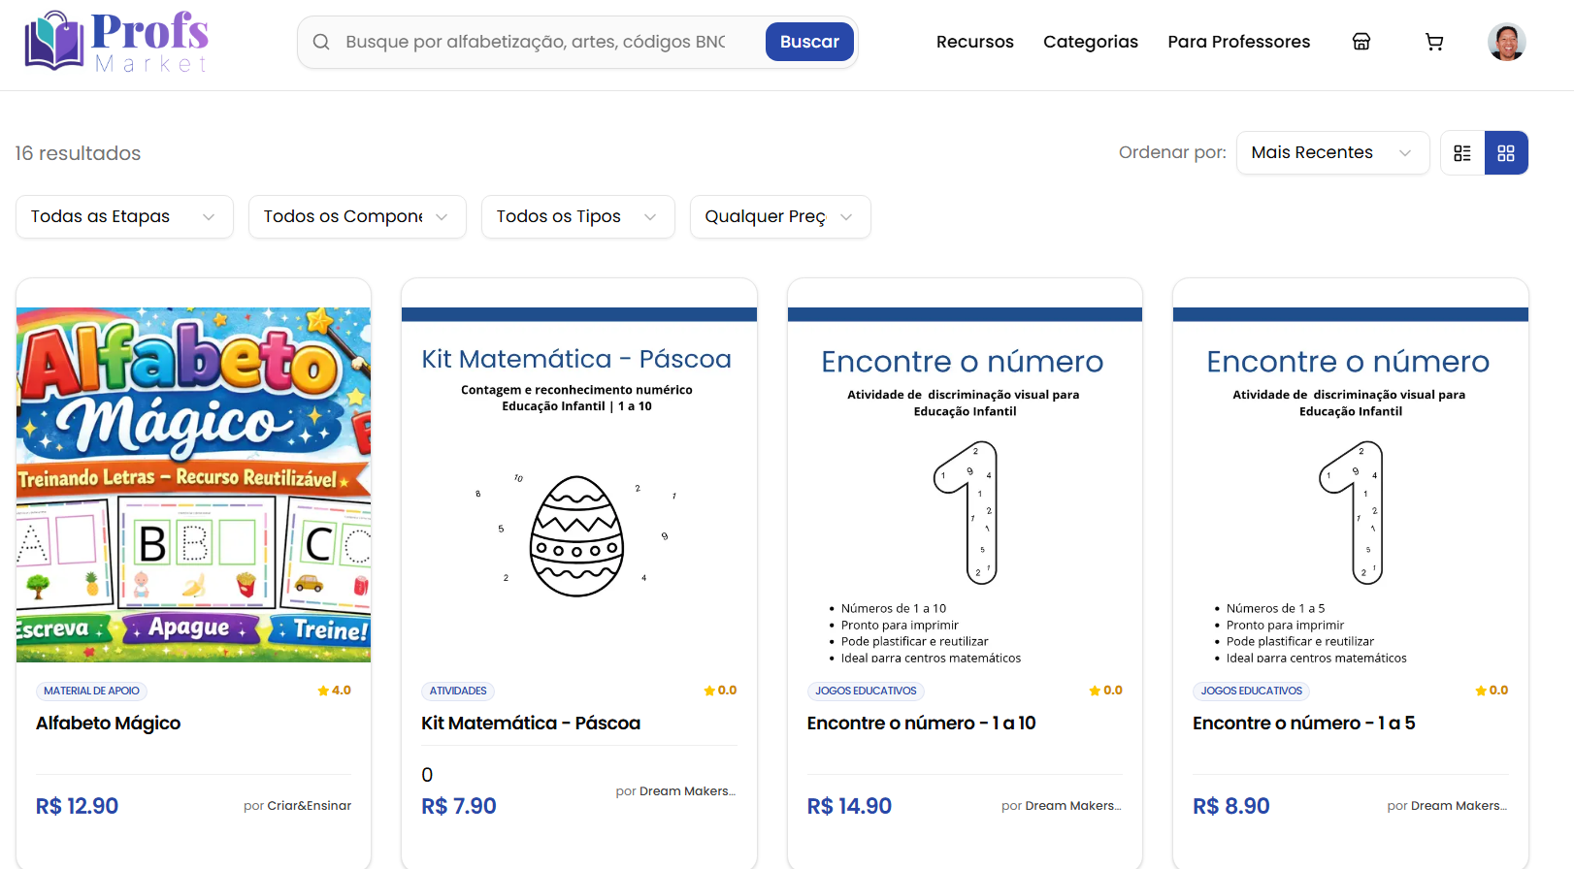Screen dimensions: 1574x869
Task: Select the JOGOS EDUCATIVOS badge on Encontre o número
Action: [866, 691]
